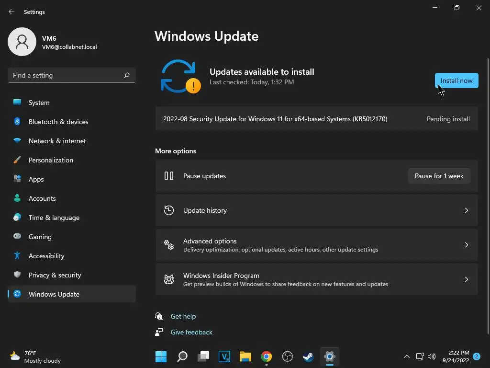The width and height of the screenshot is (490, 368).
Task: Click the KB5012170 security update row
Action: coord(317,119)
